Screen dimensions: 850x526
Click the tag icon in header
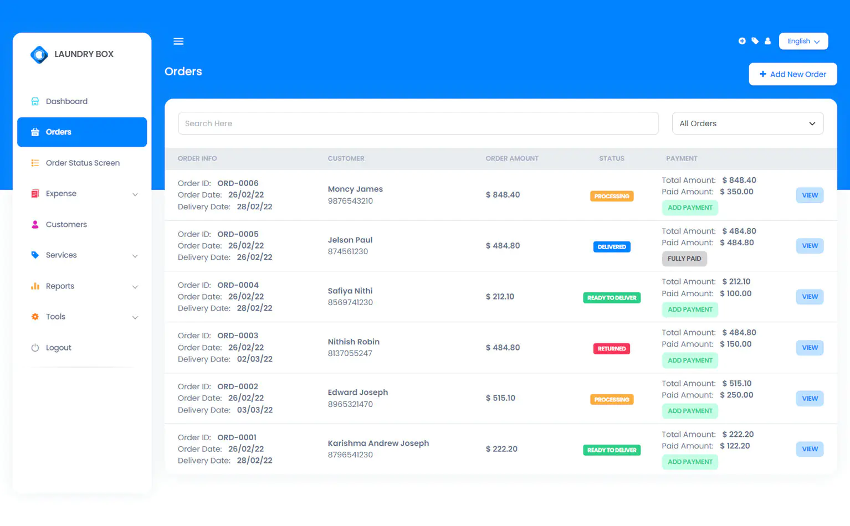click(x=755, y=41)
